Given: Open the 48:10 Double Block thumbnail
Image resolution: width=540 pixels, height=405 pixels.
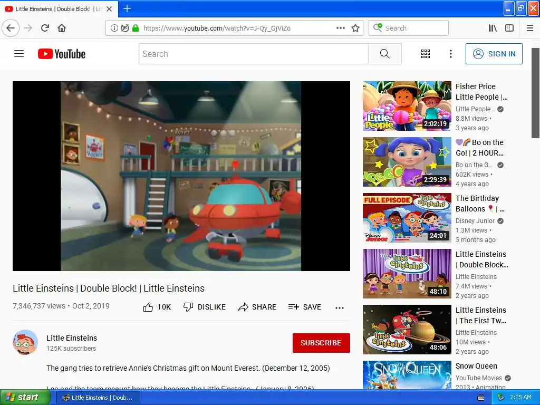Looking at the screenshot, I should 407,274.
